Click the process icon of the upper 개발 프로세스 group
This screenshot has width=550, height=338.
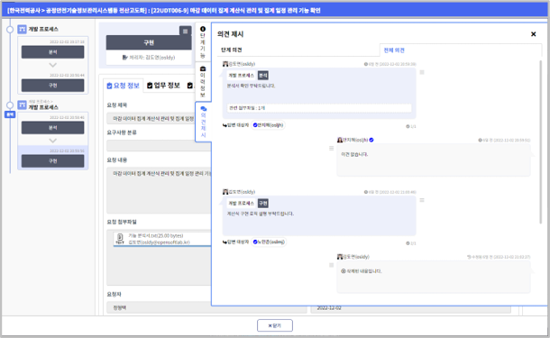tap(22, 29)
